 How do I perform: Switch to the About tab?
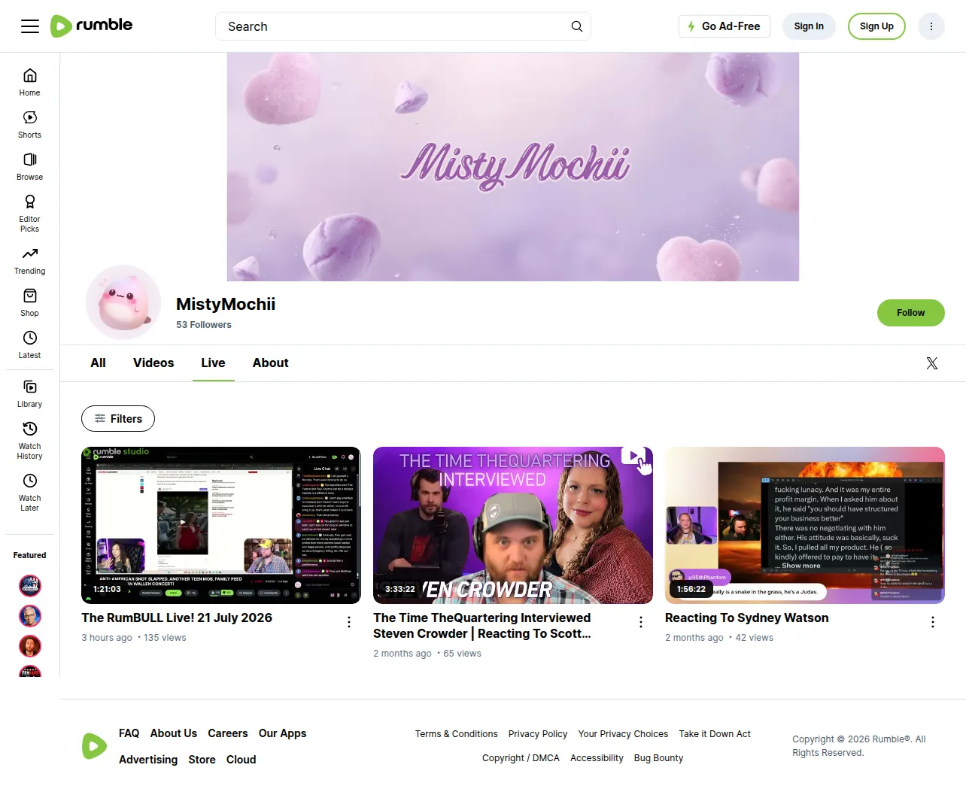coord(271,363)
